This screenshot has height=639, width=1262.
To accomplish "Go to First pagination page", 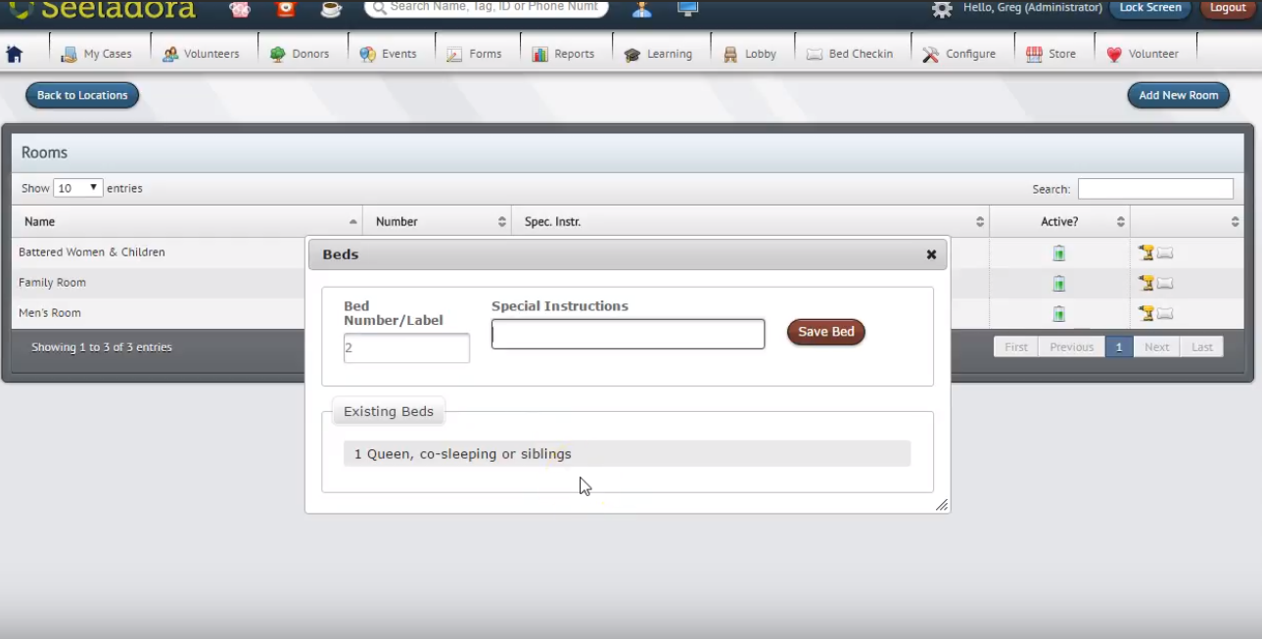I will 1016,346.
